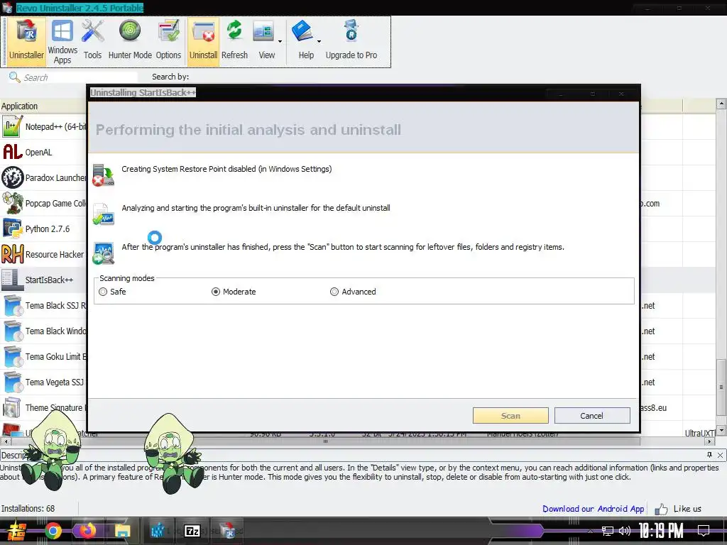This screenshot has width=727, height=545.
Task: Select Tema Black SSJ entry
Action: (43, 305)
